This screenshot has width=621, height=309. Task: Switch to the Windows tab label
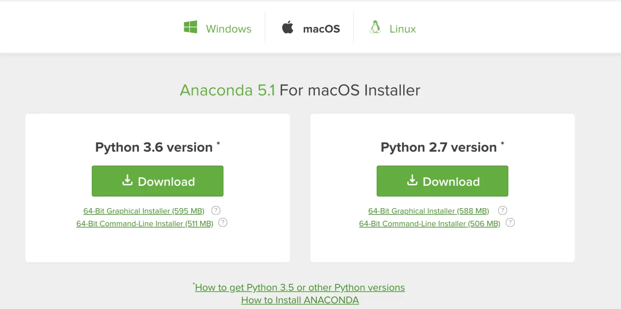[229, 29]
